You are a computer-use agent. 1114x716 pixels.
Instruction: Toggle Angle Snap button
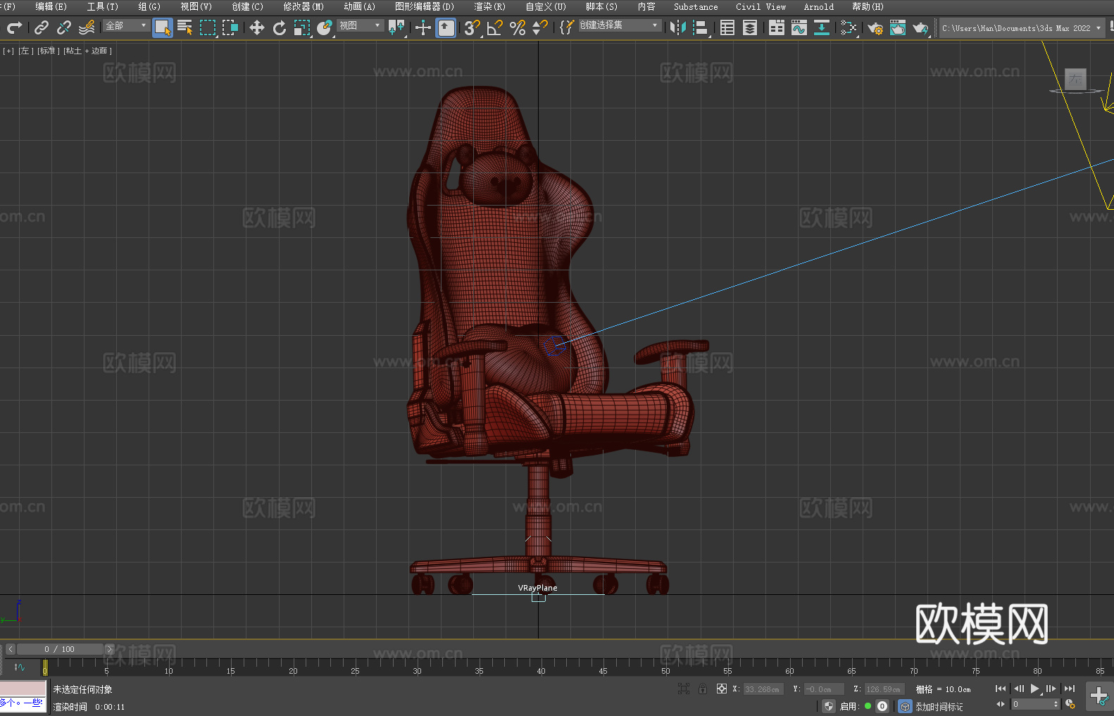pos(495,27)
